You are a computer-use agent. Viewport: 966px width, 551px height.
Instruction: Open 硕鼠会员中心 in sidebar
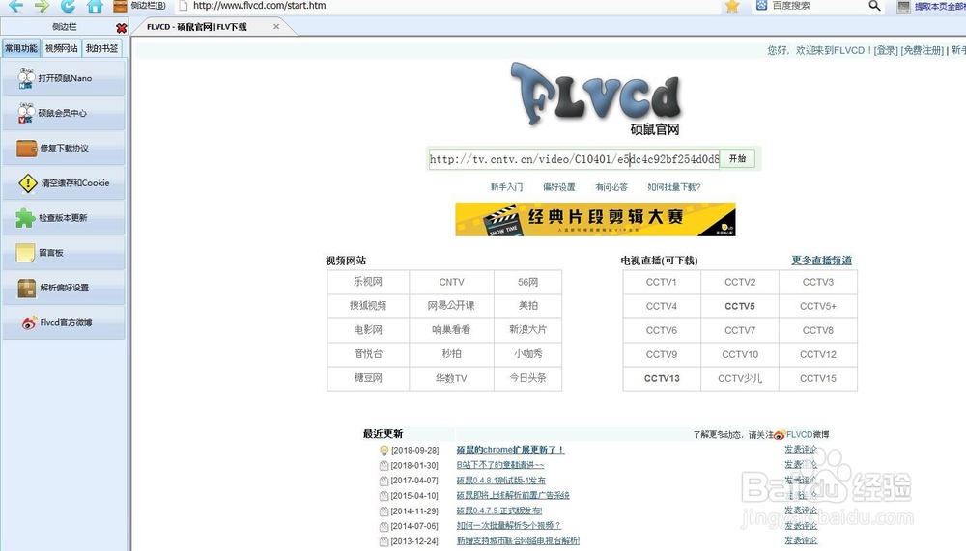64,113
